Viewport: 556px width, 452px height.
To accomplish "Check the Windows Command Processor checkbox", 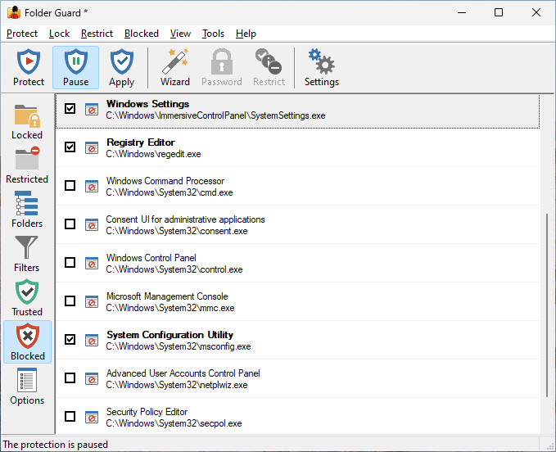I will 70,185.
